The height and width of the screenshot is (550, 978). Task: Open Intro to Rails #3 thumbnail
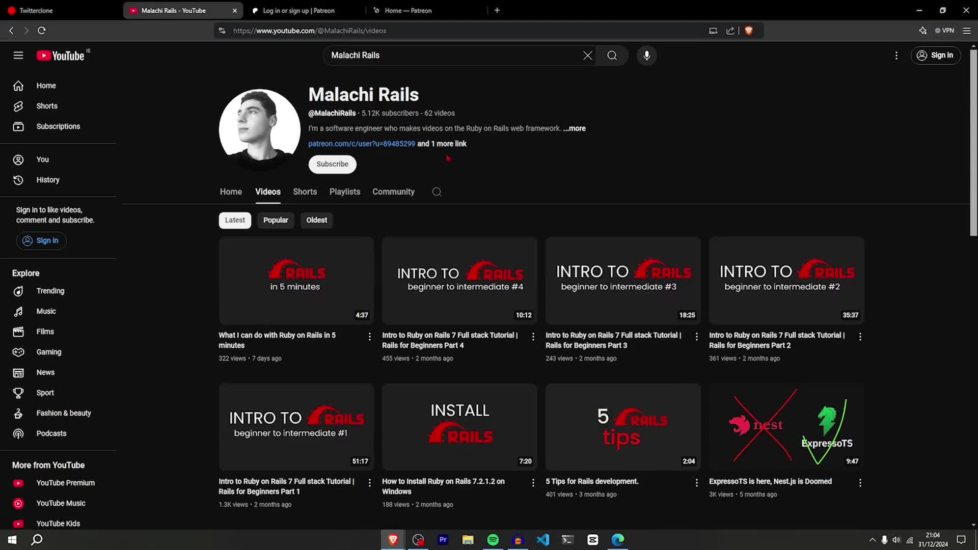pyautogui.click(x=623, y=281)
